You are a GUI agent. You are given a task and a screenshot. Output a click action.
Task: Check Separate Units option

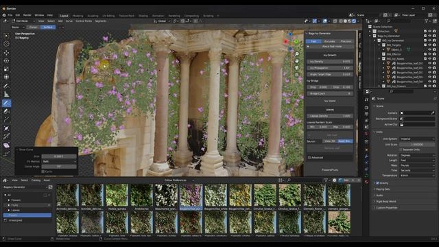[401, 150]
